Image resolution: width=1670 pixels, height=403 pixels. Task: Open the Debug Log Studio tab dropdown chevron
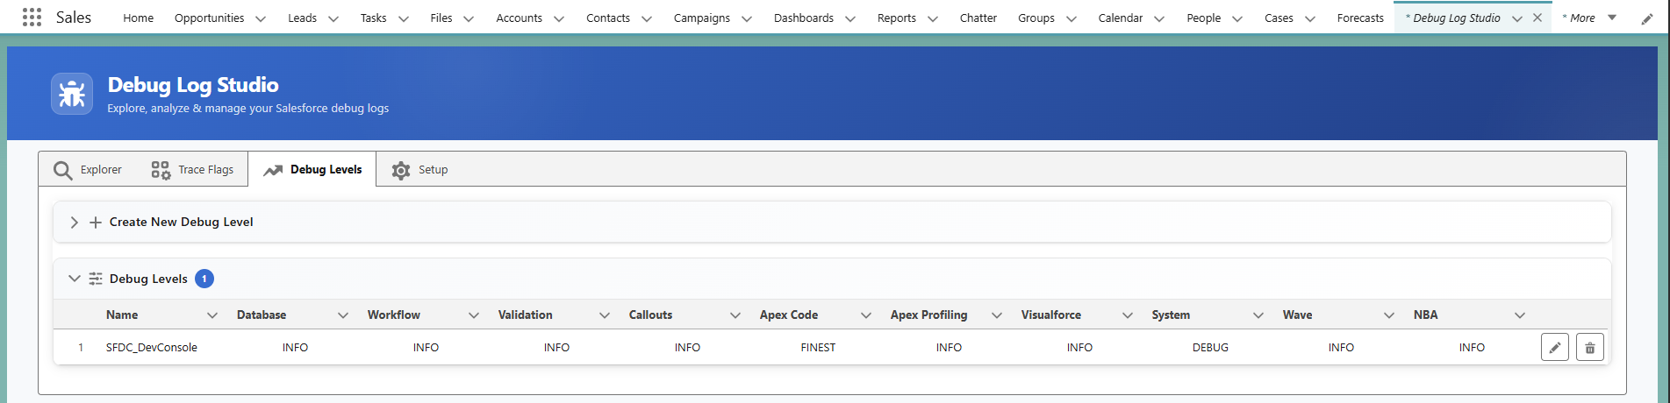[x=1517, y=18]
